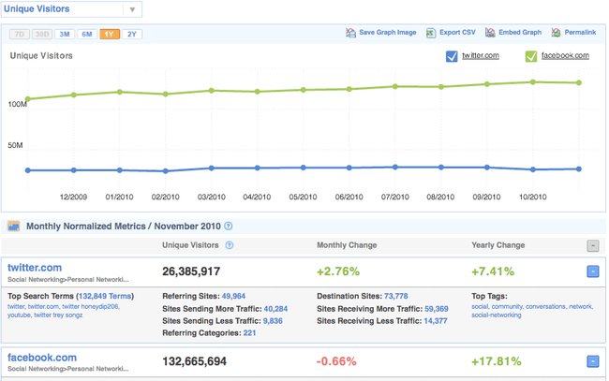The image size is (609, 381).
Task: Switch graph to 2Y range
Action: pyautogui.click(x=132, y=34)
